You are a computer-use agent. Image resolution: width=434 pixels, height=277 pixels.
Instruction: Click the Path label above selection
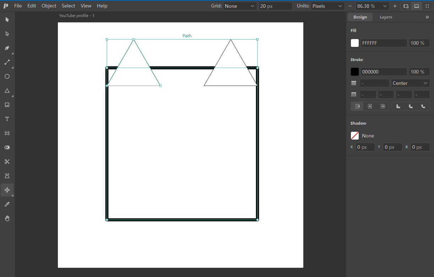click(187, 36)
